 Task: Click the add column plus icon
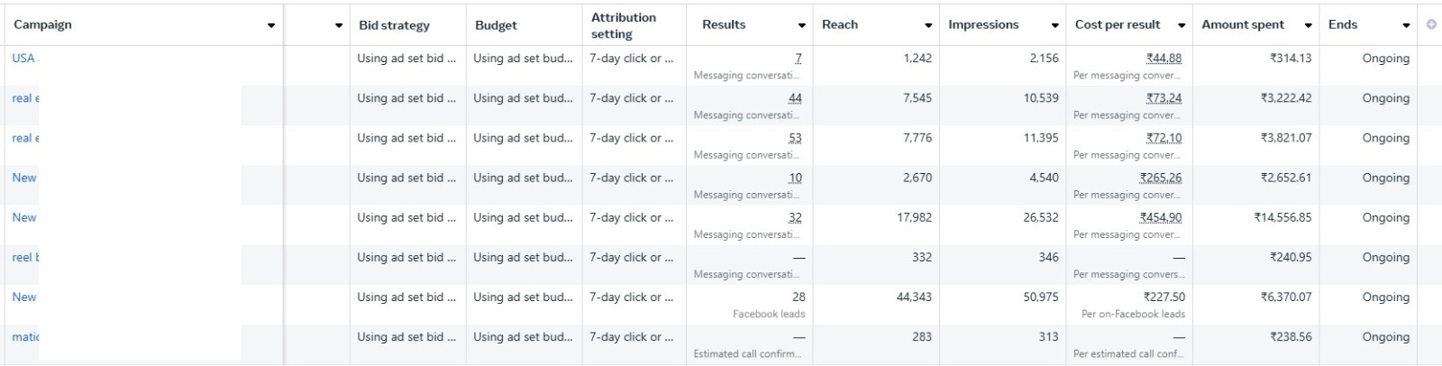point(1431,24)
